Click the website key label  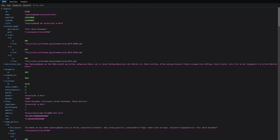(9, 110)
